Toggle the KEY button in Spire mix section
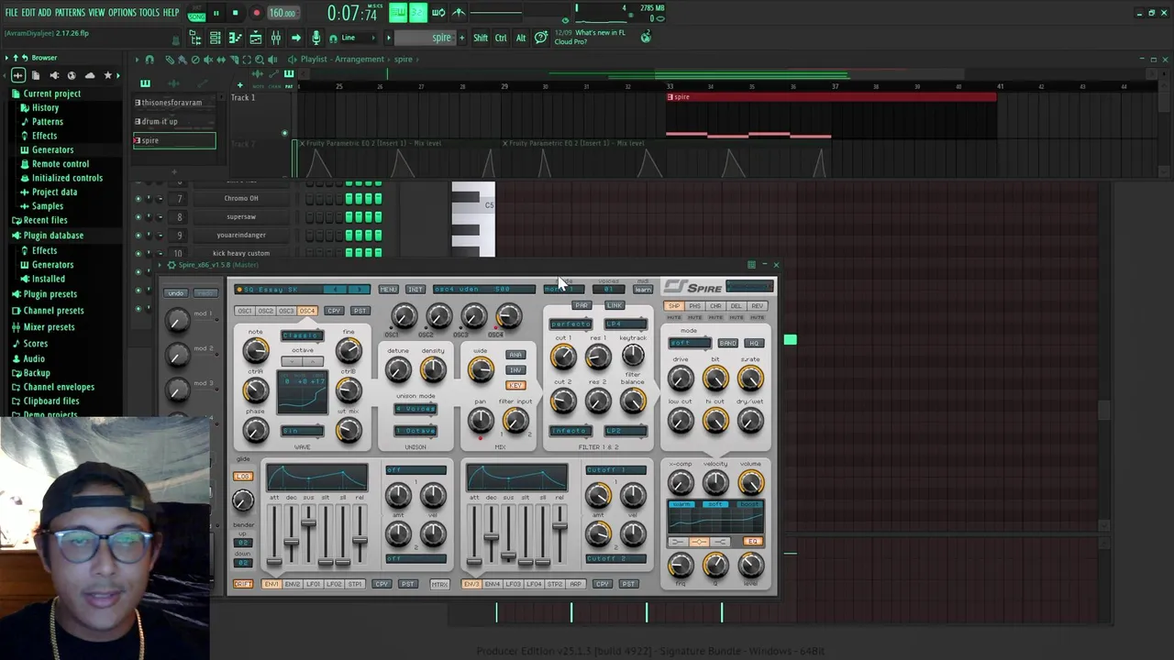Viewport: 1174px width, 660px height. [515, 385]
